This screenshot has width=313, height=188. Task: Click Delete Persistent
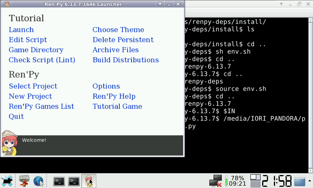point(123,40)
